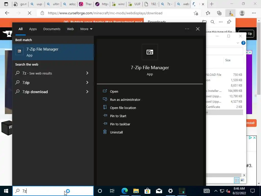261x196 pixels.
Task: Open File Explorer from taskbar
Action: (136, 191)
